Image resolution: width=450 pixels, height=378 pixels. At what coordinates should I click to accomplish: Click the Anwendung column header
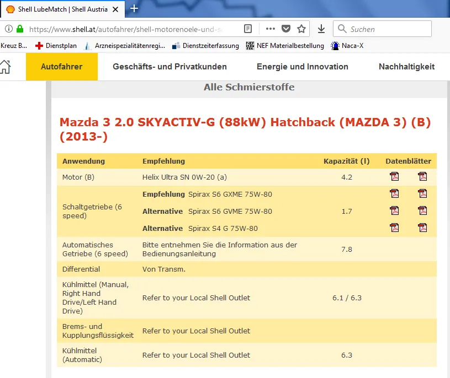[x=83, y=161]
